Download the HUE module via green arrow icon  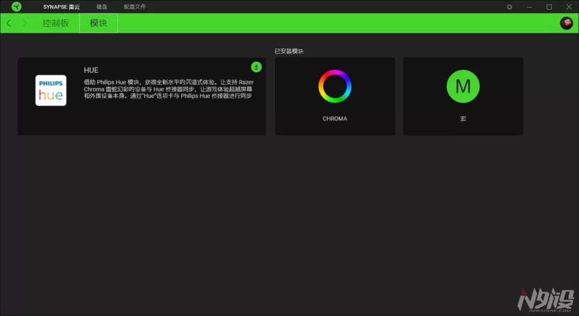pyautogui.click(x=256, y=67)
